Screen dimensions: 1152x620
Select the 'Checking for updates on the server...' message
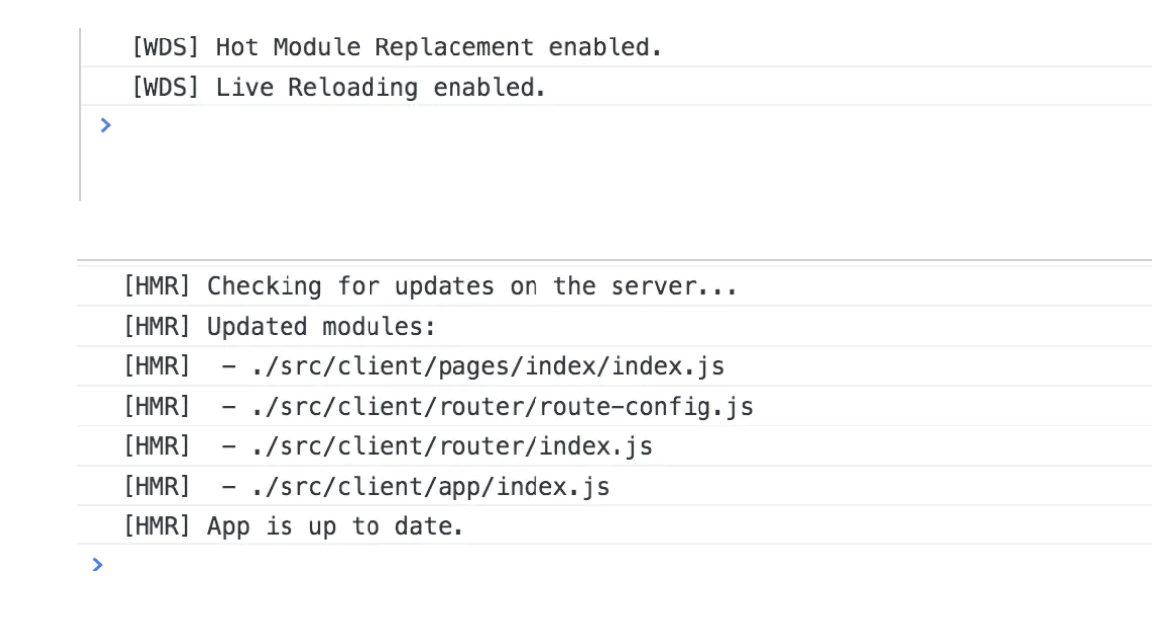coord(472,287)
